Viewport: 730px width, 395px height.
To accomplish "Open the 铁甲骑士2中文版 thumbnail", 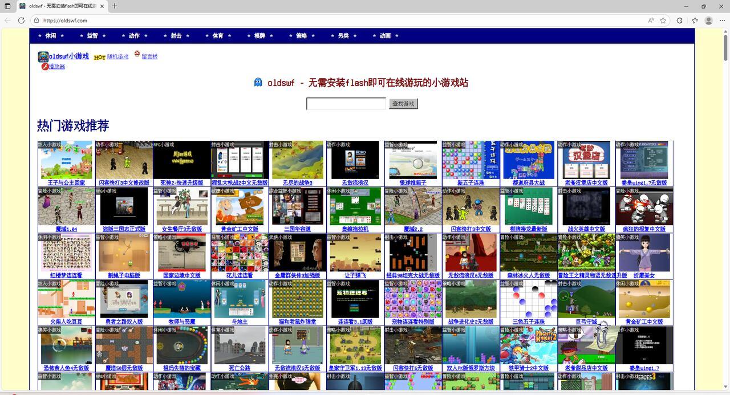I will [528, 345].
